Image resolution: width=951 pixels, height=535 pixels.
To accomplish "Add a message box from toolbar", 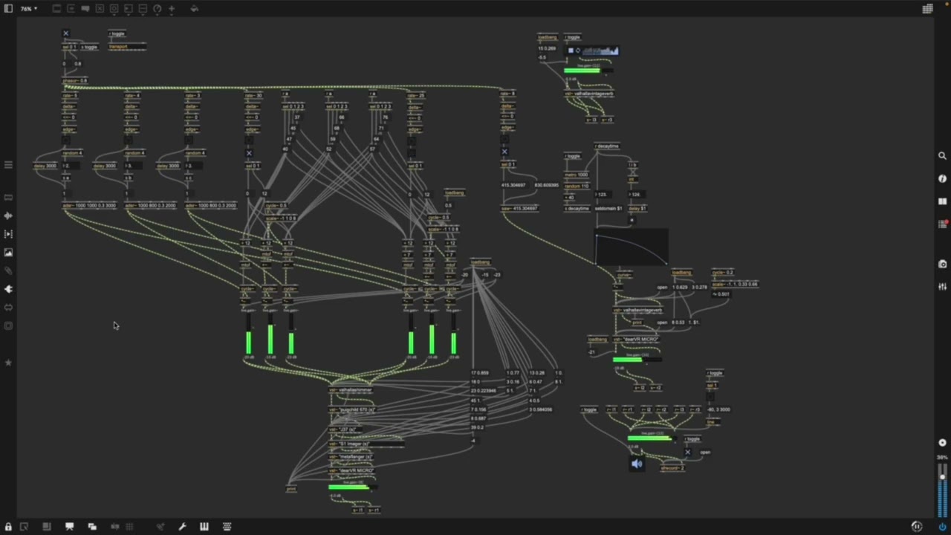I will pos(71,9).
